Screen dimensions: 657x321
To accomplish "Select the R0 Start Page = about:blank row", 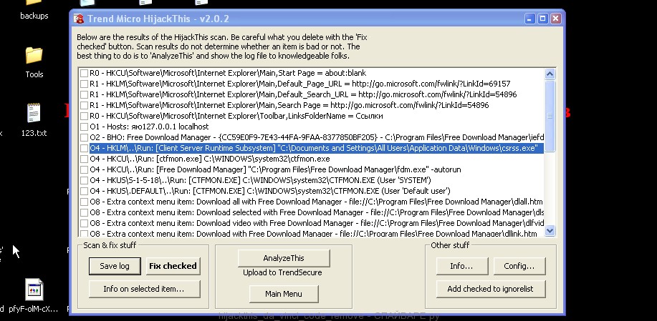I will coord(228,73).
